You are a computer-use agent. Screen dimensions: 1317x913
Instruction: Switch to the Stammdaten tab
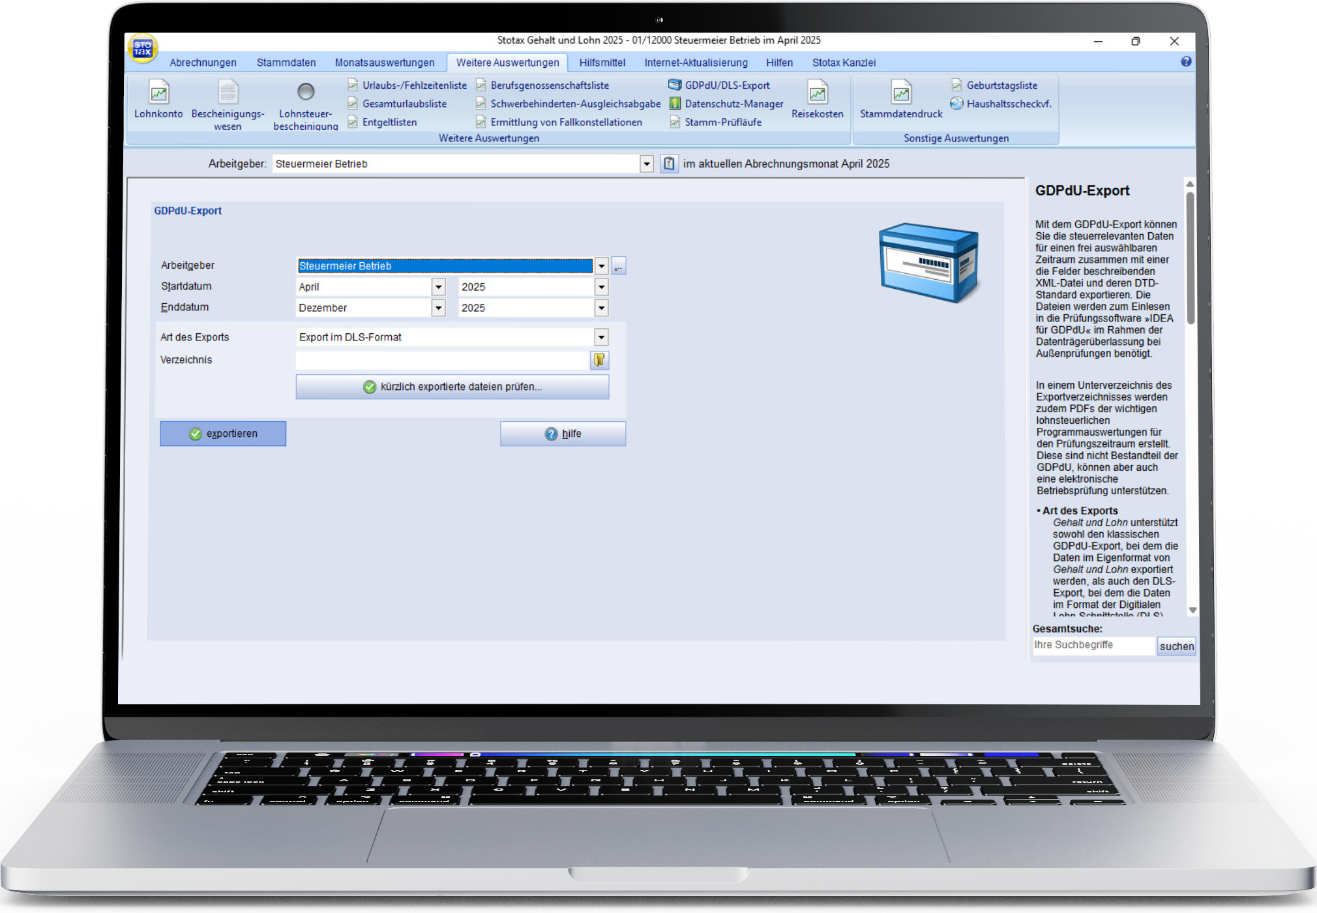[x=286, y=63]
